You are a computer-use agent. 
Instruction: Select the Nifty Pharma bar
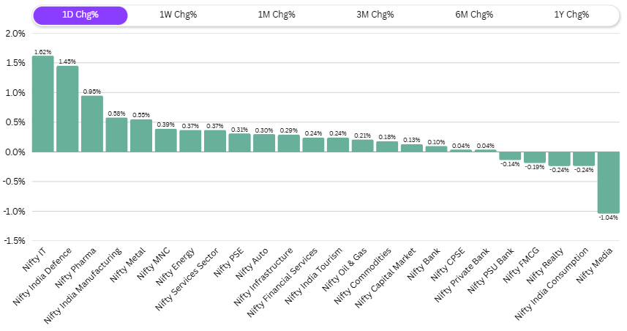tap(92, 124)
